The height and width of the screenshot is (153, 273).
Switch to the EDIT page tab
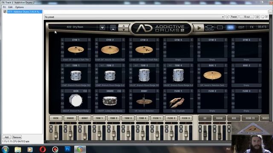point(241,27)
